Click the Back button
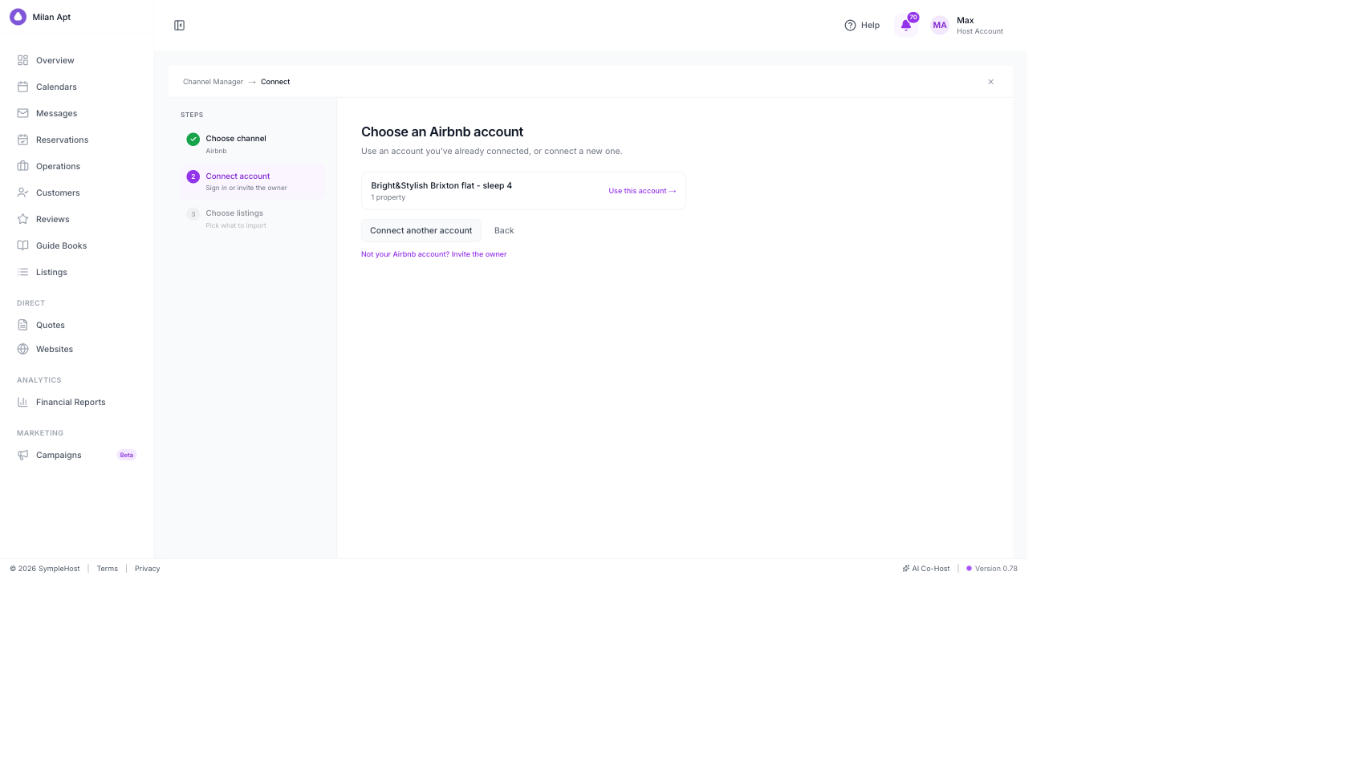The height and width of the screenshot is (770, 1370). click(504, 230)
